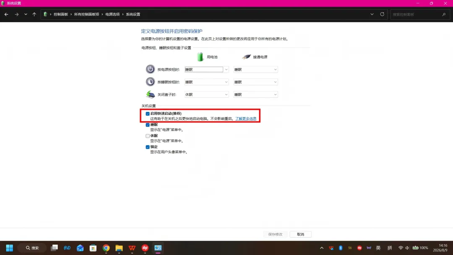Click the search magnifier in 搜索控制面板 box
Screen dimensions: 453x255
(x=444, y=14)
